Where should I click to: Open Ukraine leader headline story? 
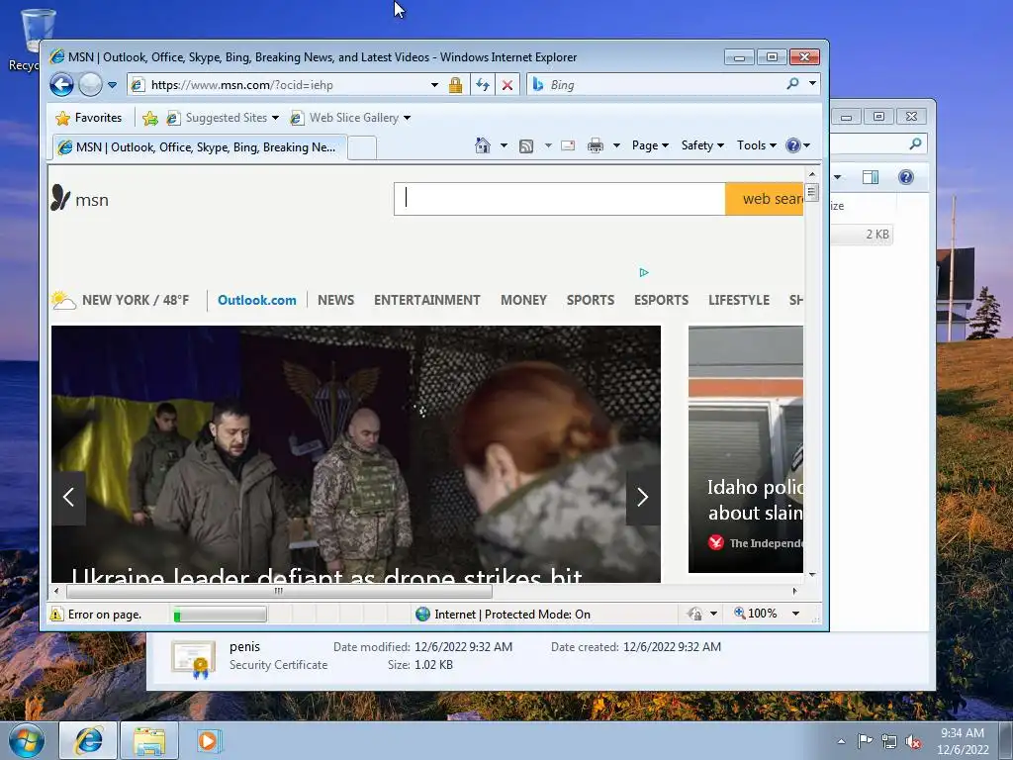326,575
